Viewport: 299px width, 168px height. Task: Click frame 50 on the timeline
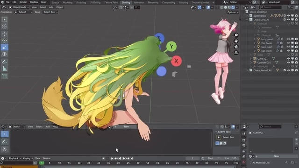coord(138,163)
